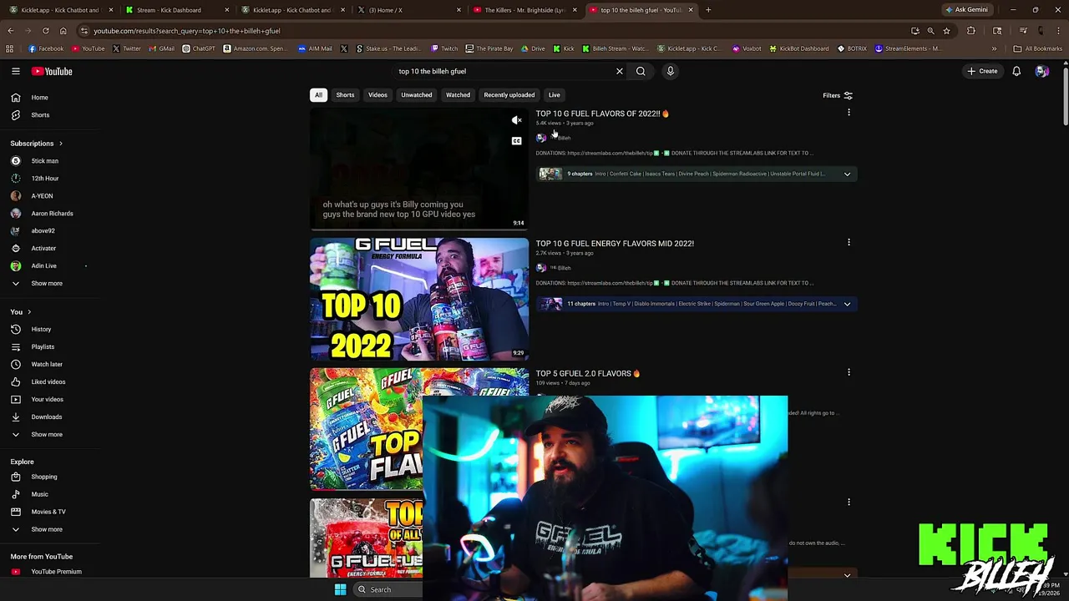The height and width of the screenshot is (601, 1069).
Task: Select the Videos filter chip
Action: coord(377,95)
